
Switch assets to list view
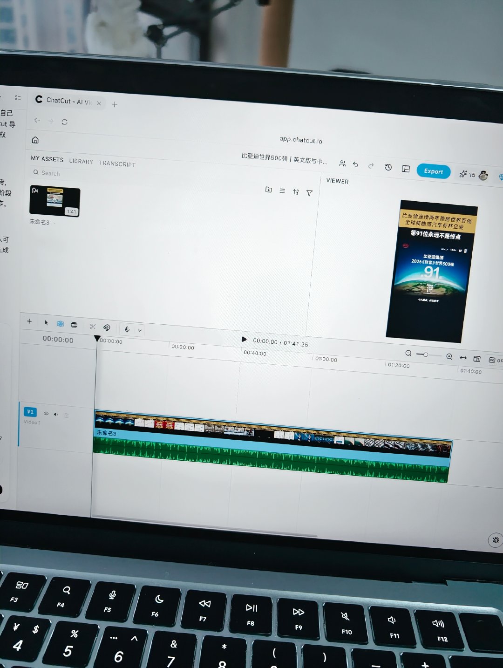tap(282, 191)
